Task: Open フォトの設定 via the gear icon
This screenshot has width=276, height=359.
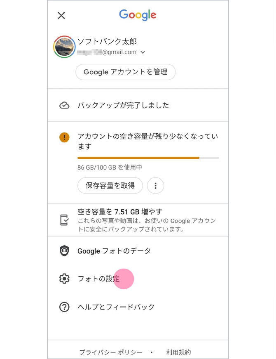Action: click(x=64, y=279)
